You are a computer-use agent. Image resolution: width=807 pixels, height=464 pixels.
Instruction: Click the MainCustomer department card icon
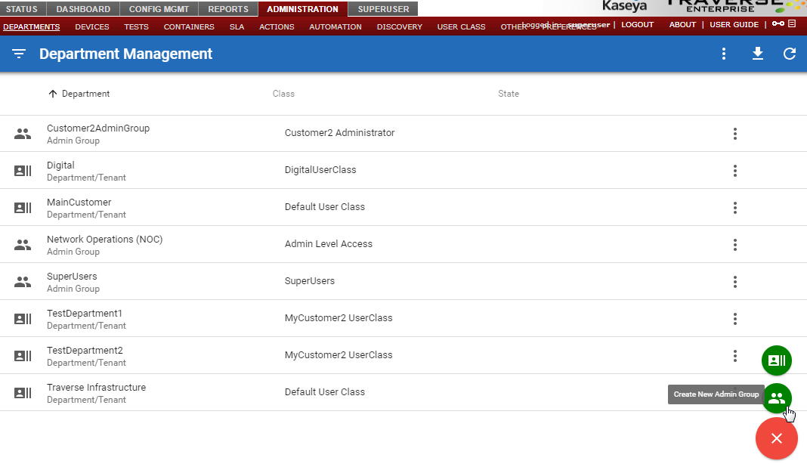pos(22,208)
